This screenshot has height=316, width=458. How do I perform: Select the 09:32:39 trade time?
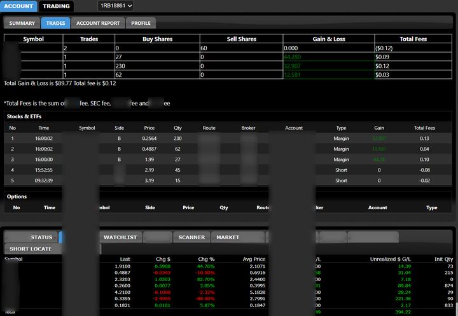44,181
